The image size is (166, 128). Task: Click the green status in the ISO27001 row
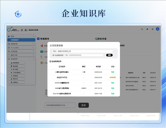(x=113, y=94)
